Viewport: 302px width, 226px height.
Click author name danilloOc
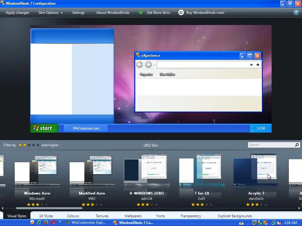coord(256,199)
